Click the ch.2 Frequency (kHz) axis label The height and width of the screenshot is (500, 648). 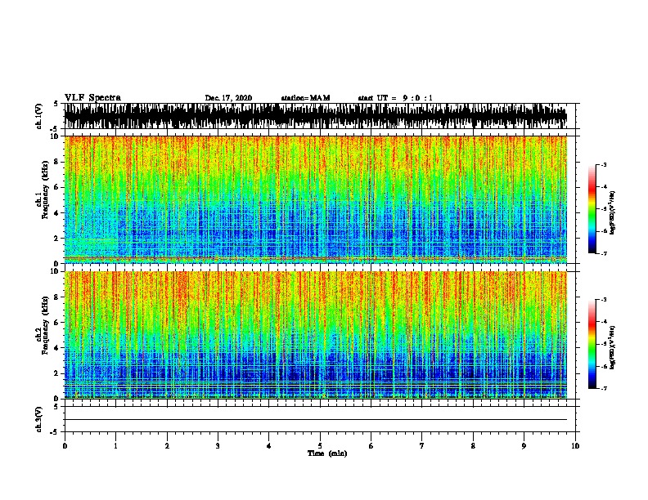tap(42, 325)
